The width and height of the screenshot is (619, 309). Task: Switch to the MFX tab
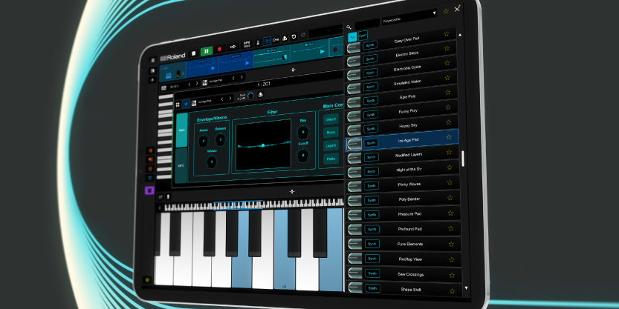(181, 165)
